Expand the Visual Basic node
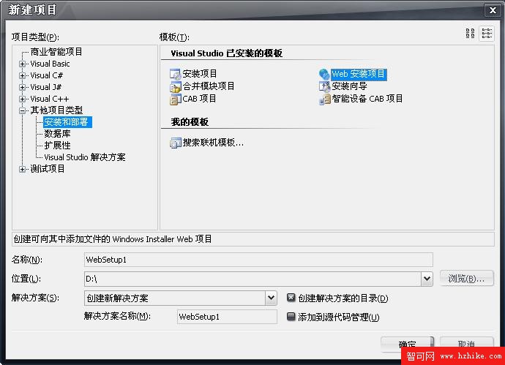 (22, 64)
